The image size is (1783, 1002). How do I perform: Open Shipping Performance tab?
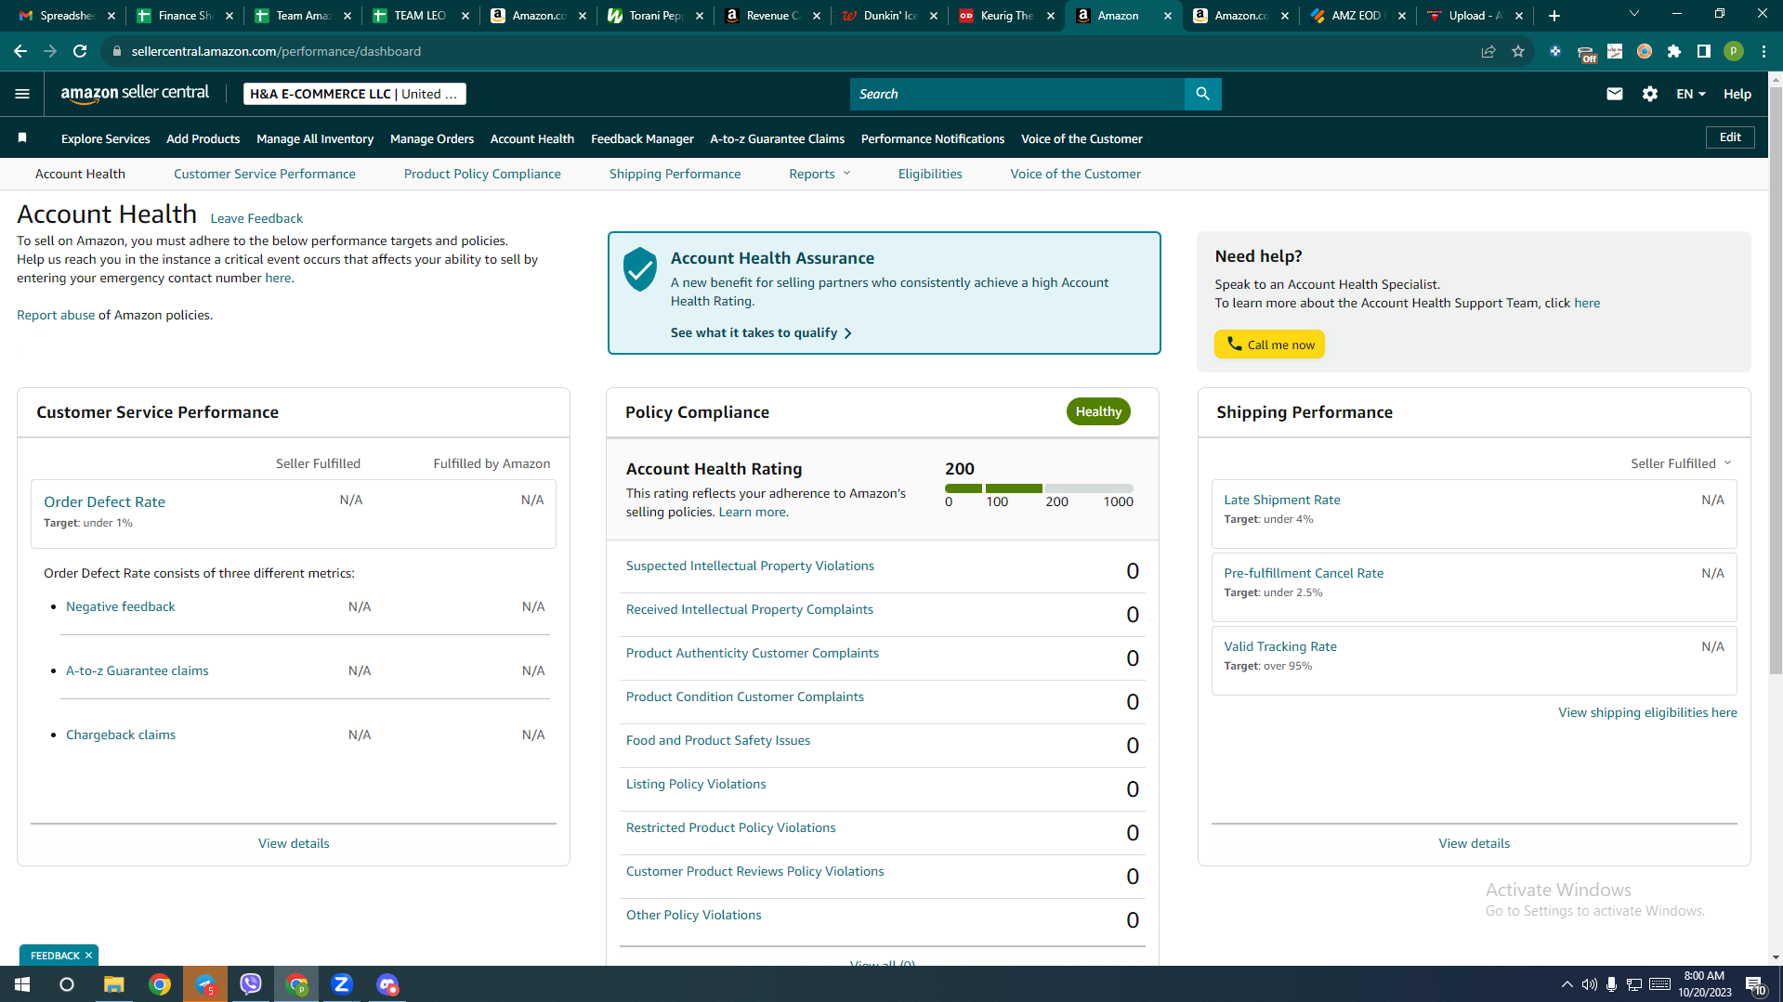point(675,174)
